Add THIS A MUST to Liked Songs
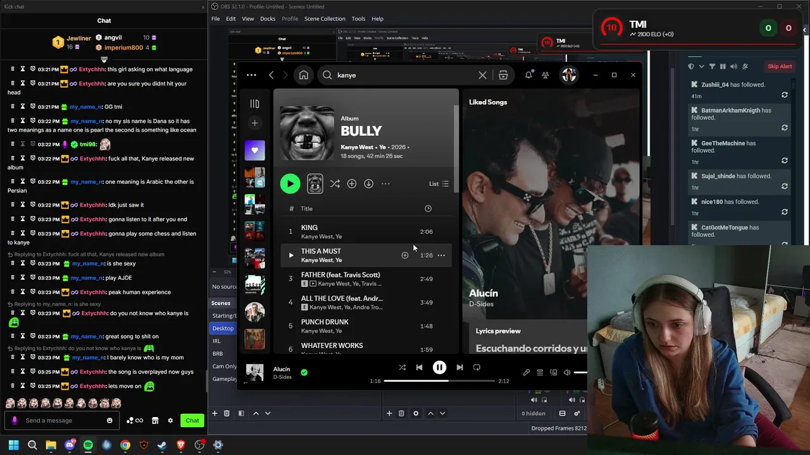The image size is (810, 455). (x=405, y=255)
